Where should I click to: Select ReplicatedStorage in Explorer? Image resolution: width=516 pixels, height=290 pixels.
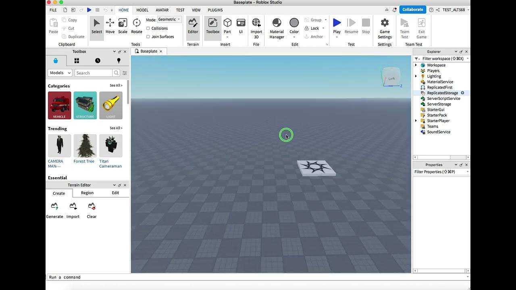click(442, 93)
